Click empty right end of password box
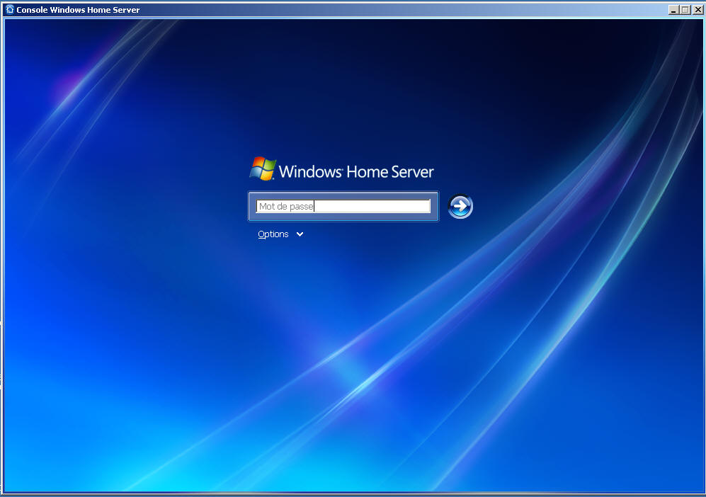 pyautogui.click(x=411, y=206)
